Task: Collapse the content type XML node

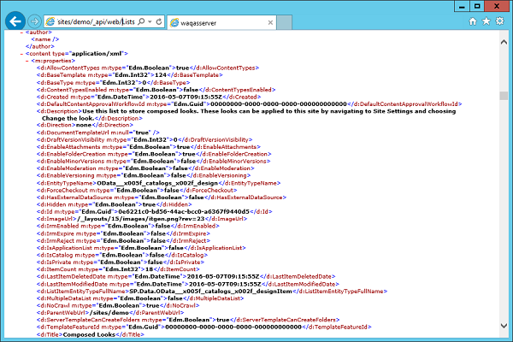Action: (21, 54)
